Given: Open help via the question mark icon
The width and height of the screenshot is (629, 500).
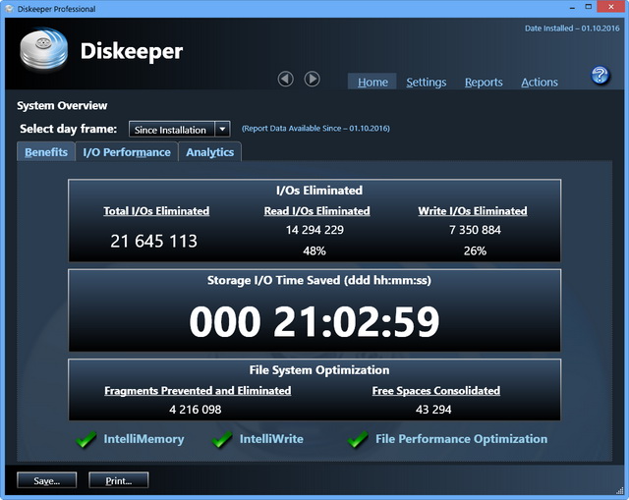Looking at the screenshot, I should (600, 76).
